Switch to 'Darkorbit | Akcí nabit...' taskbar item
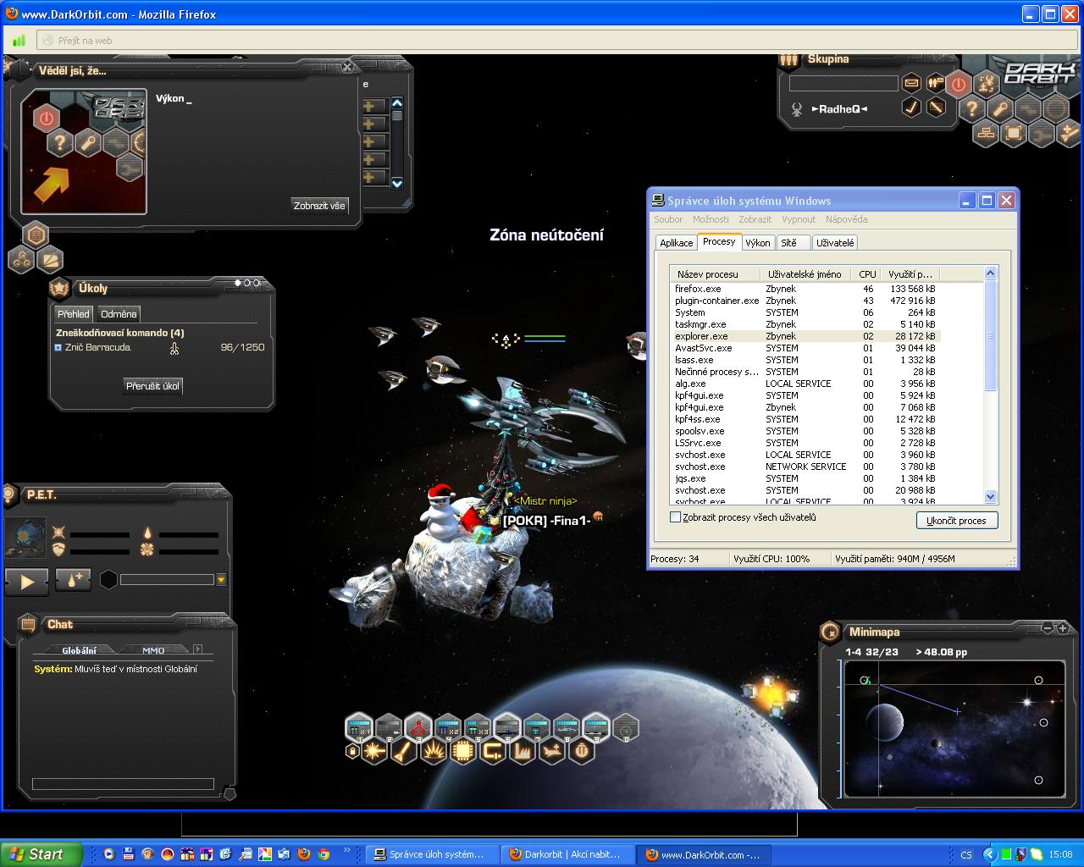Viewport: 1084px width, 867px height. (567, 854)
